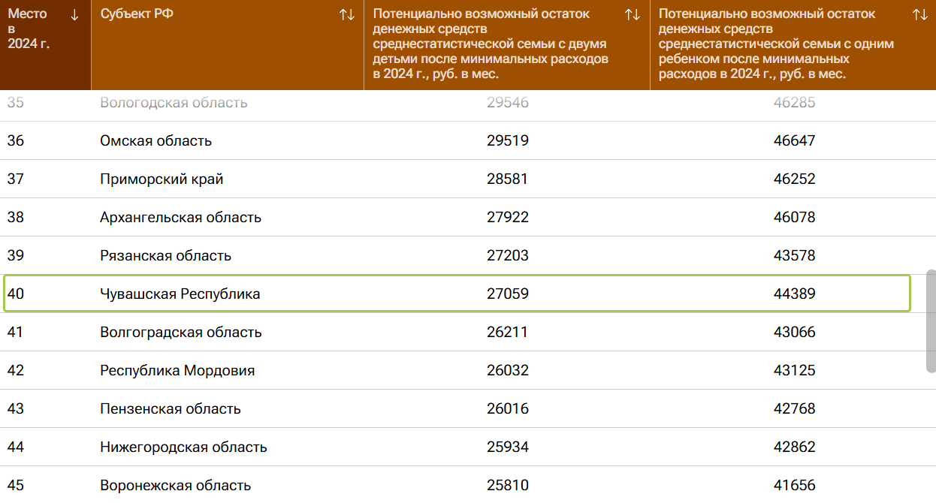
Task: Select the Пензенская область cell
Action: click(x=171, y=409)
